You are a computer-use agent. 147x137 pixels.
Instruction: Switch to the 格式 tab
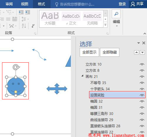point(41,4)
